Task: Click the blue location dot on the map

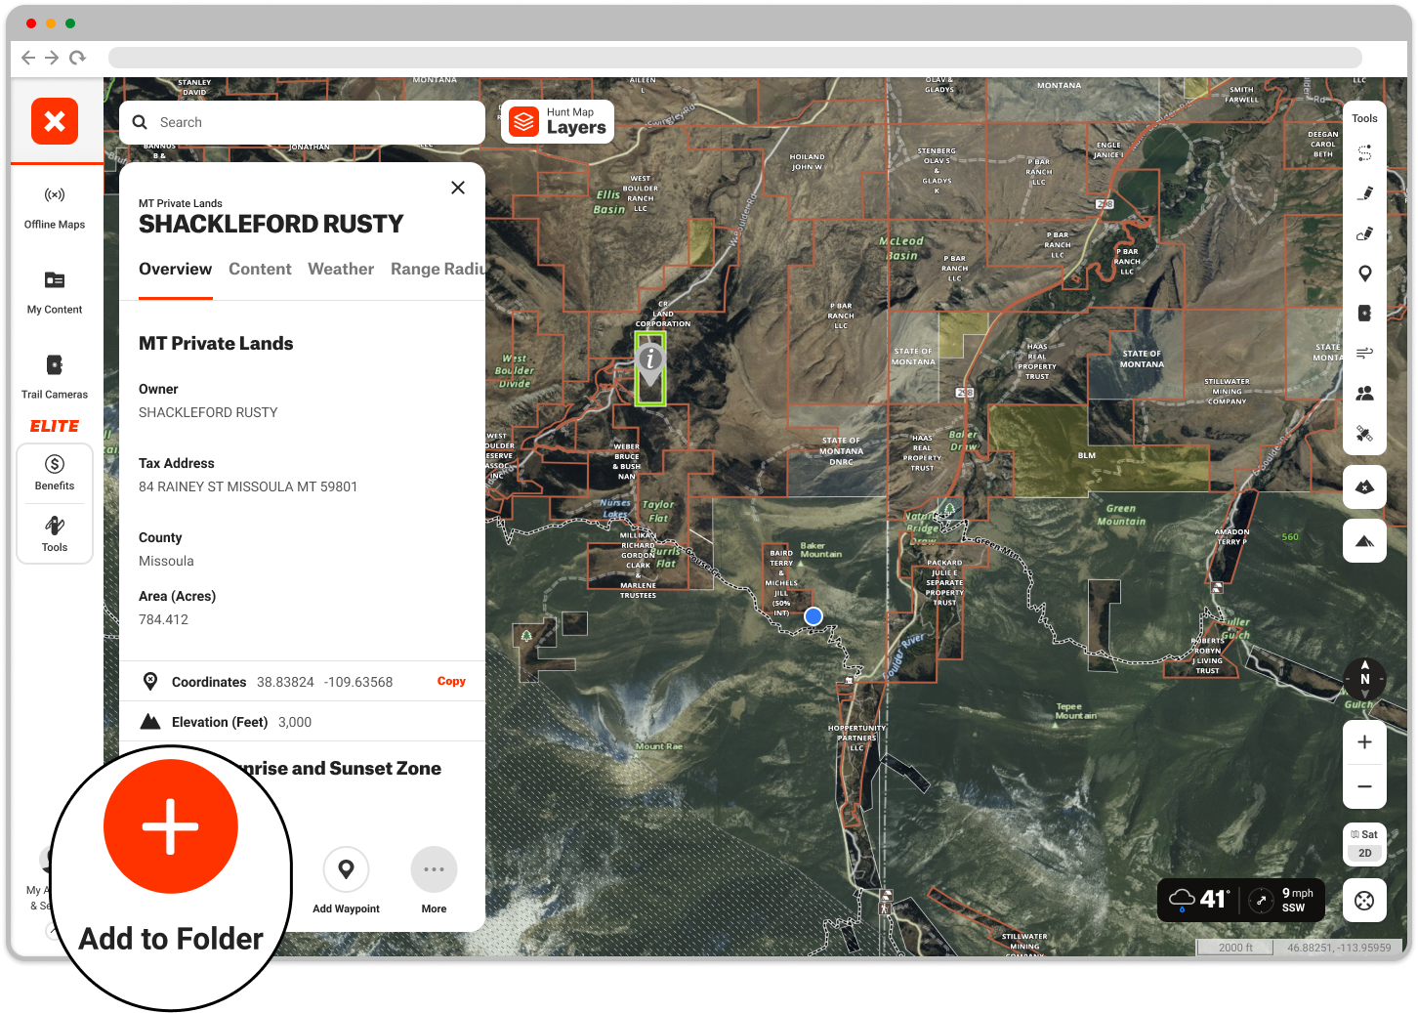Action: click(x=813, y=616)
